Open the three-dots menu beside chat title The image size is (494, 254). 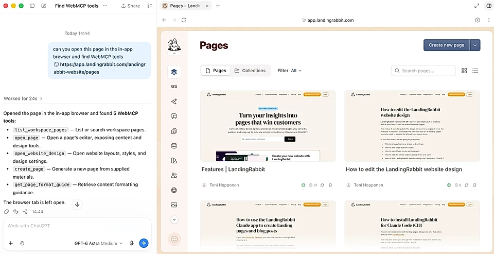click(x=105, y=6)
